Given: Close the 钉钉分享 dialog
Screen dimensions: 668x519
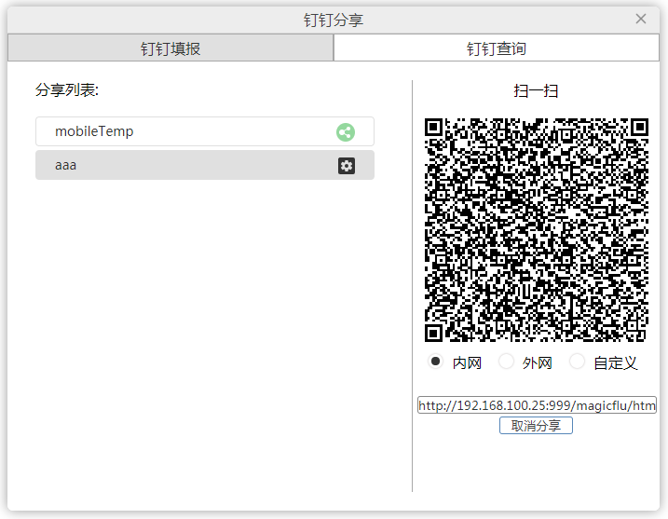Looking at the screenshot, I should click(641, 19).
